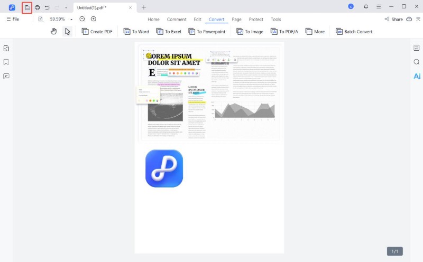Open the user account avatar

[351, 6]
